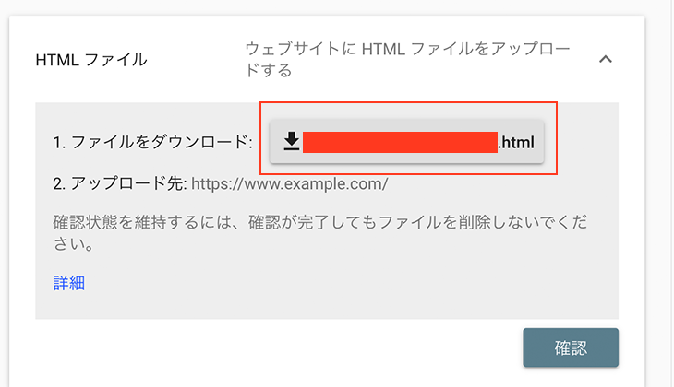Click the download arrow icon

point(292,142)
